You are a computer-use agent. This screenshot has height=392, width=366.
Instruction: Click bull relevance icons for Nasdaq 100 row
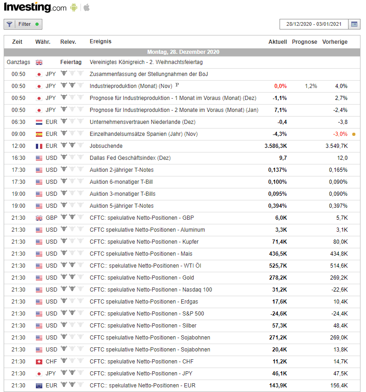tap(72, 289)
